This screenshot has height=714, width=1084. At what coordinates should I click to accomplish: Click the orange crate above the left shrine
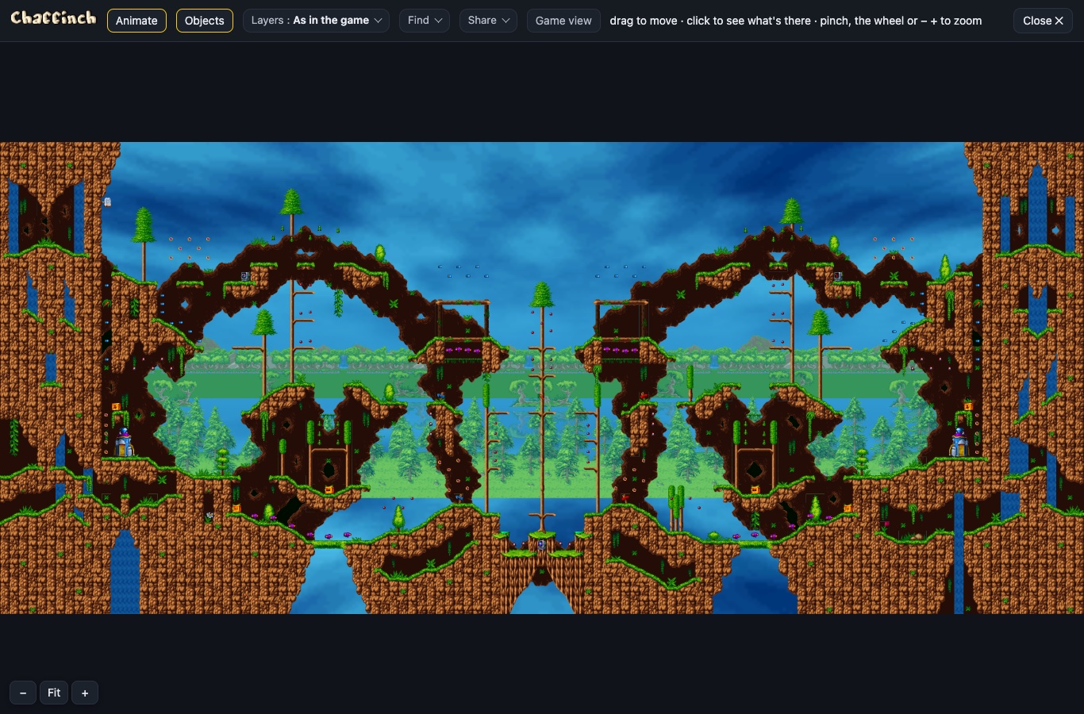[x=116, y=407]
